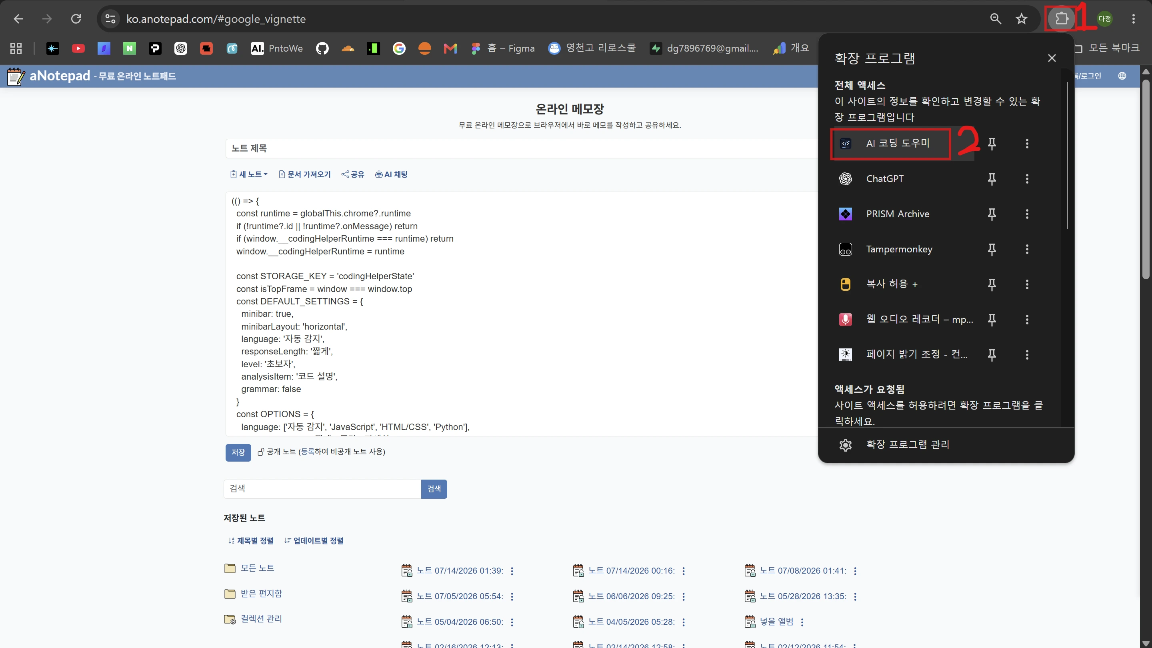Sort notes with 업데이트별 정렬

pyautogui.click(x=314, y=541)
